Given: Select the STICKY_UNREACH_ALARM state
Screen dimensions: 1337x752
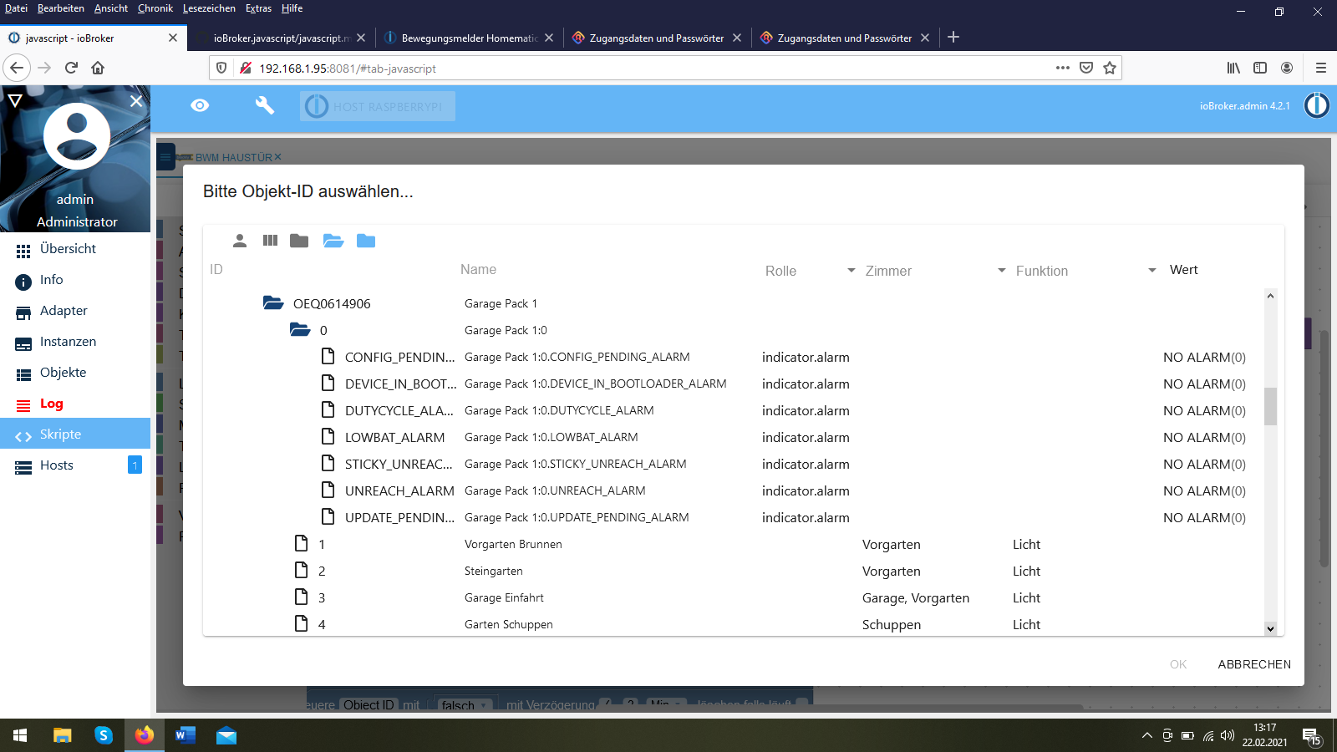Looking at the screenshot, I should (x=735, y=464).
